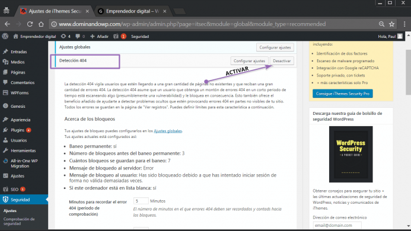
Task: Open WordPress logo menu in admin bar
Action: (x=5, y=36)
